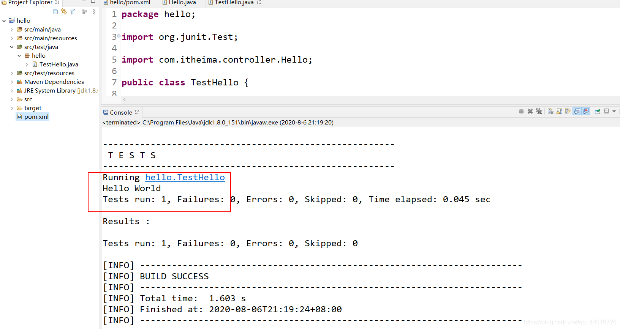Expand the src folder
620x329 pixels.
12,99
